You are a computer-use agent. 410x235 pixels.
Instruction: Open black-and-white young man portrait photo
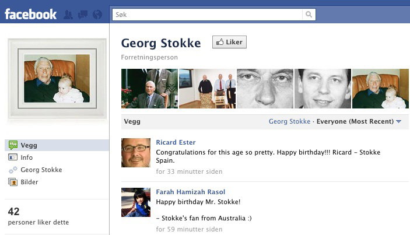click(x=323, y=89)
